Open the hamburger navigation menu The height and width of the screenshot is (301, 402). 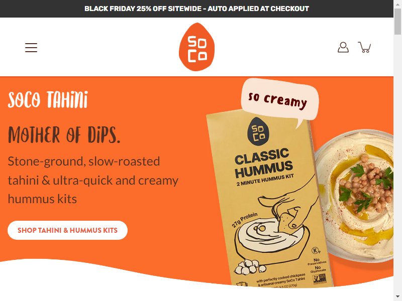point(31,48)
